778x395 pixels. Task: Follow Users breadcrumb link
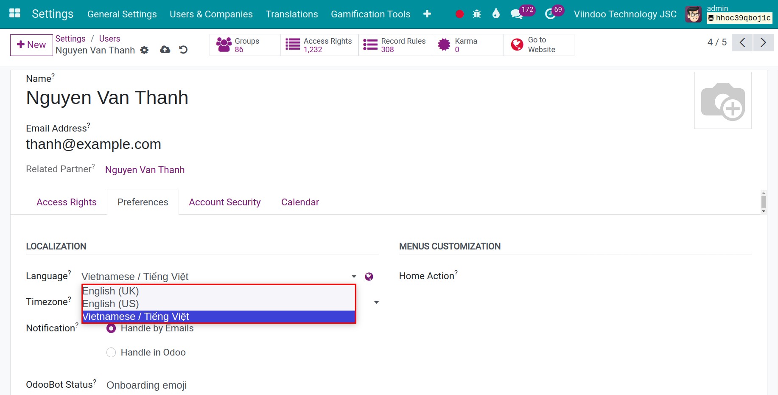(109, 39)
